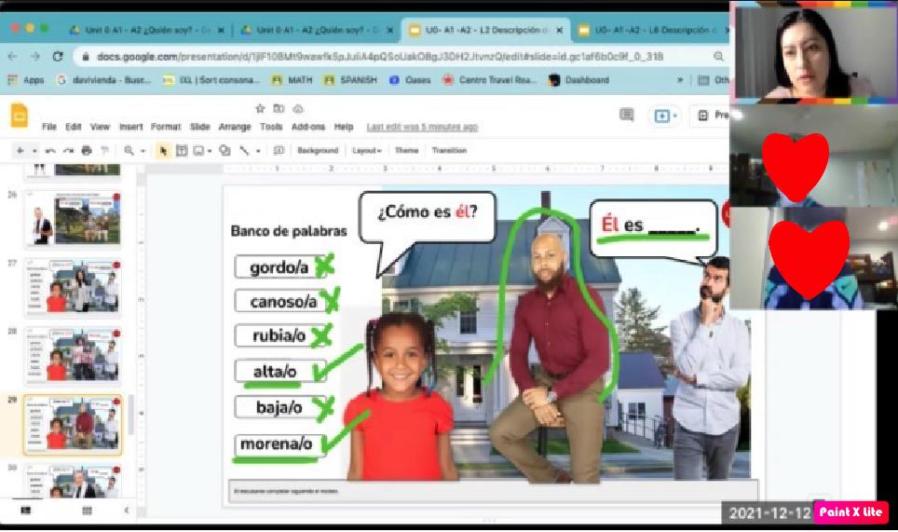Open comment history next to Present button
898x532 pixels.
626,116
